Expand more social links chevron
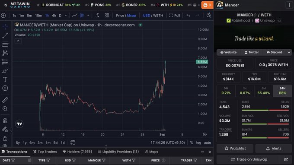Image resolution: width=294 pixels, height=165 pixels. coord(289,52)
